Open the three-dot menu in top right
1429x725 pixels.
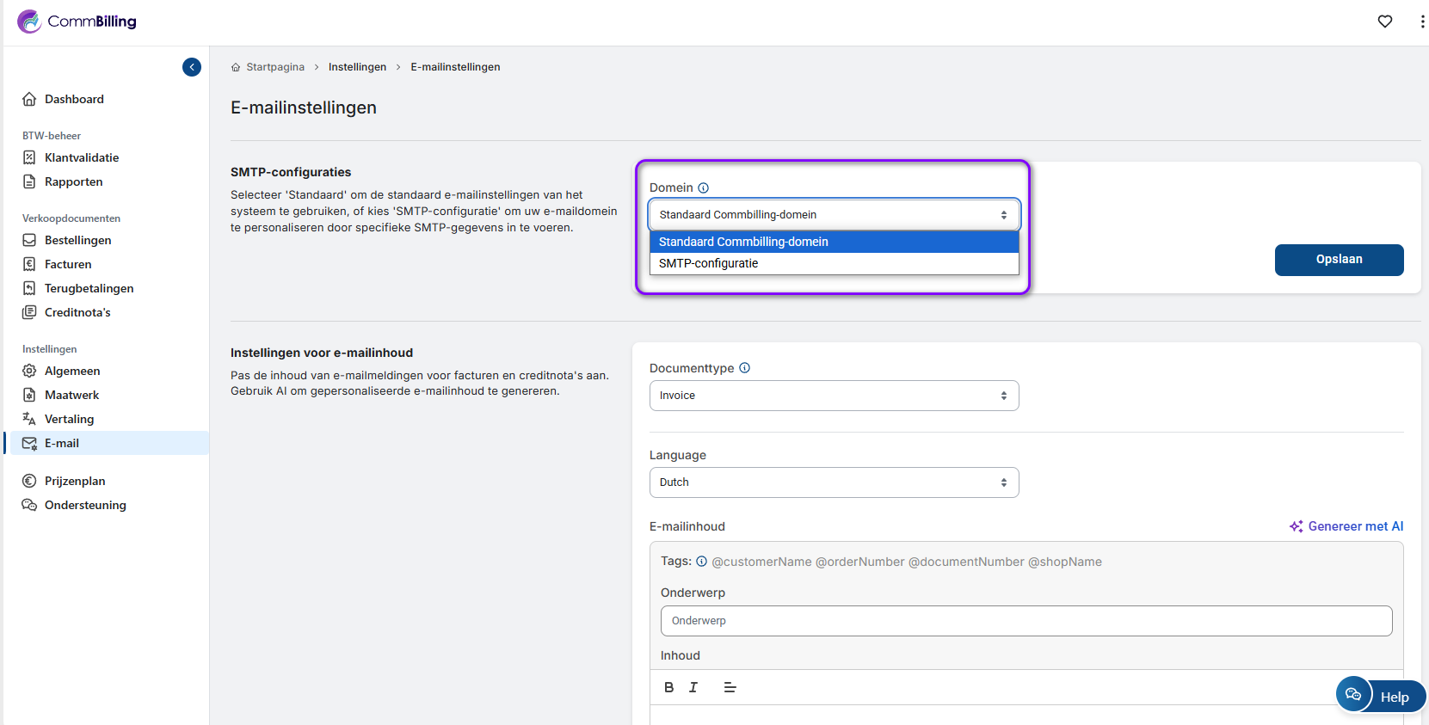[x=1421, y=22]
